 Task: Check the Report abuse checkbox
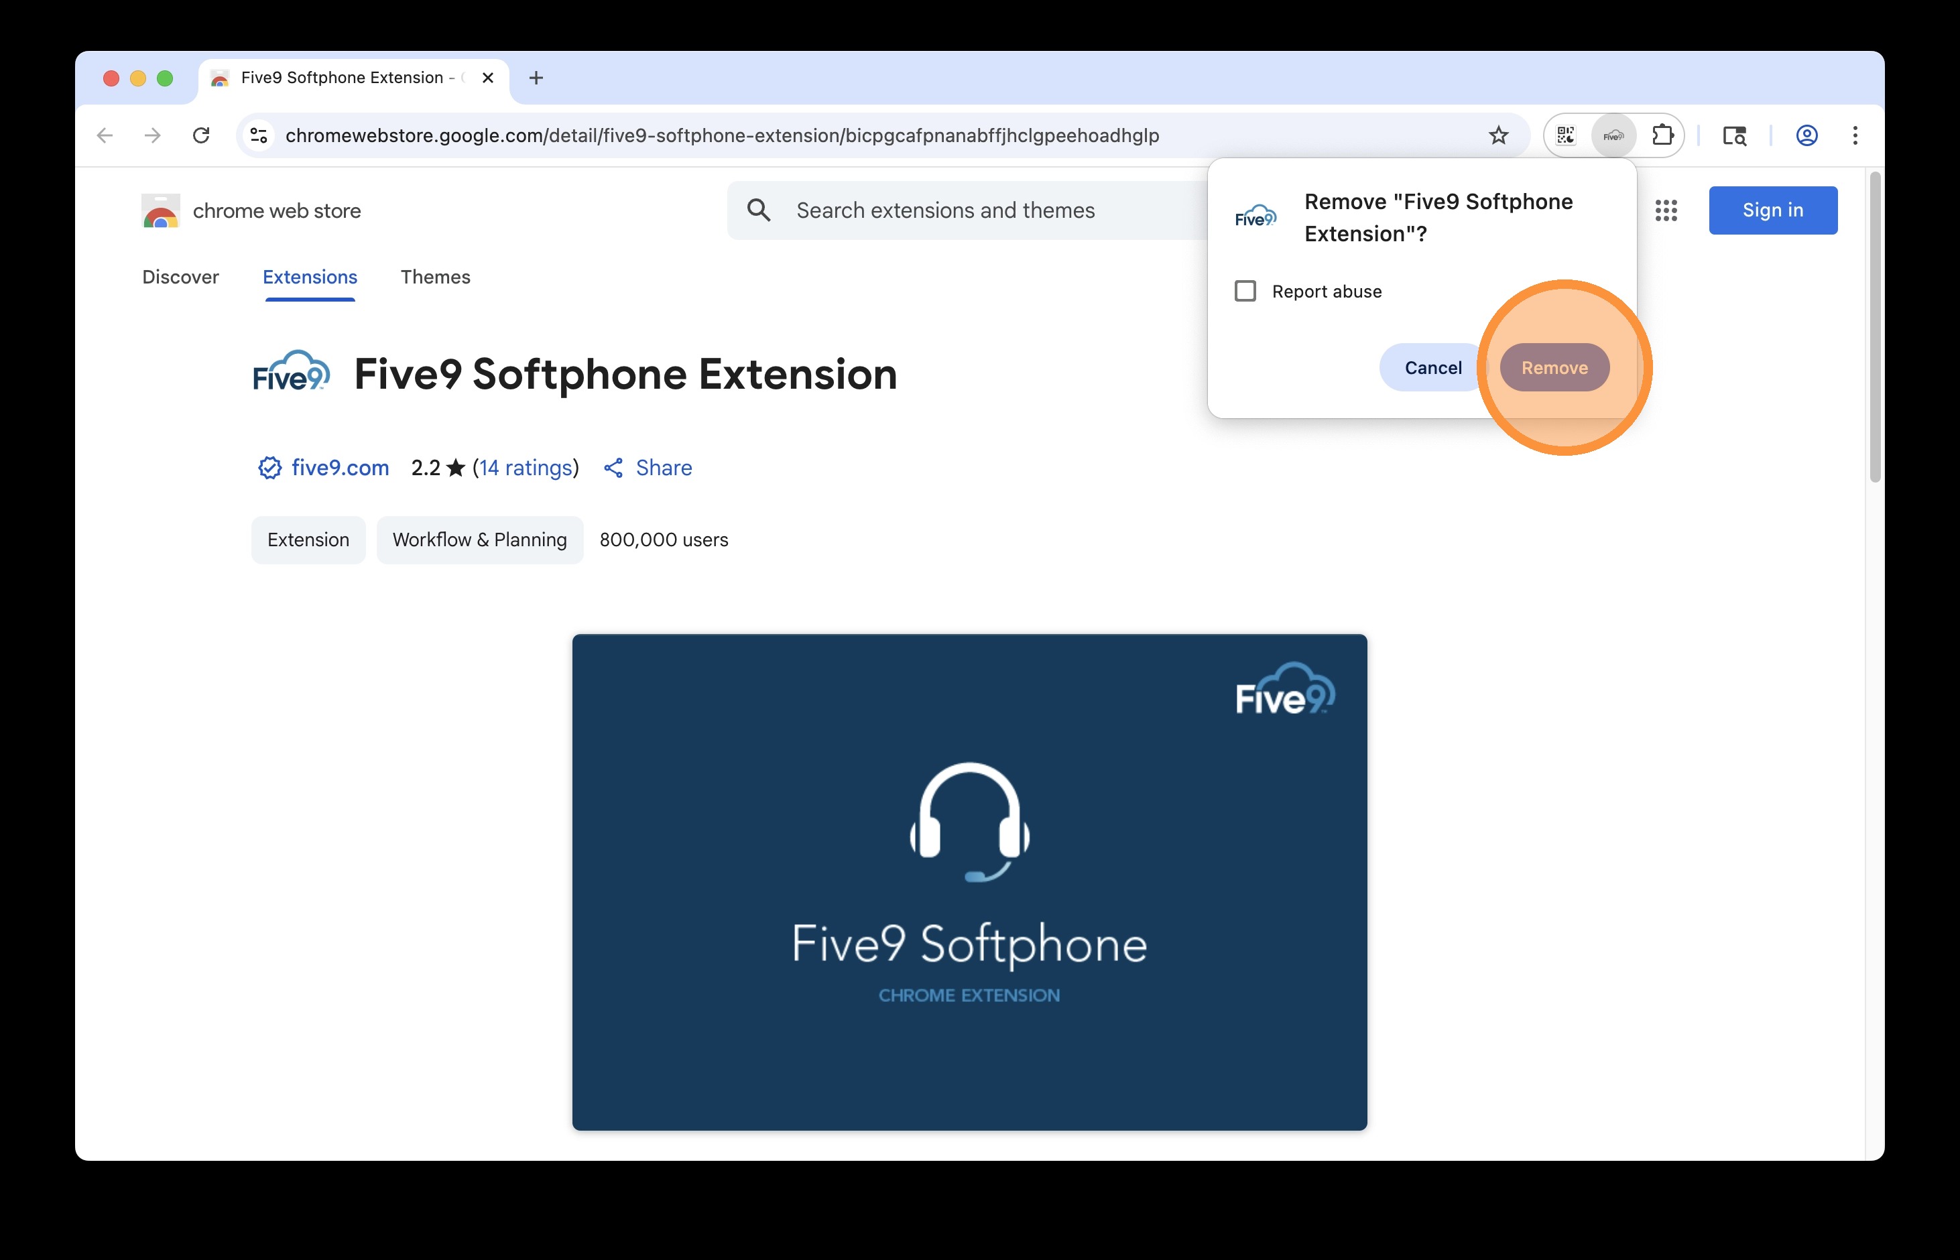(x=1245, y=292)
